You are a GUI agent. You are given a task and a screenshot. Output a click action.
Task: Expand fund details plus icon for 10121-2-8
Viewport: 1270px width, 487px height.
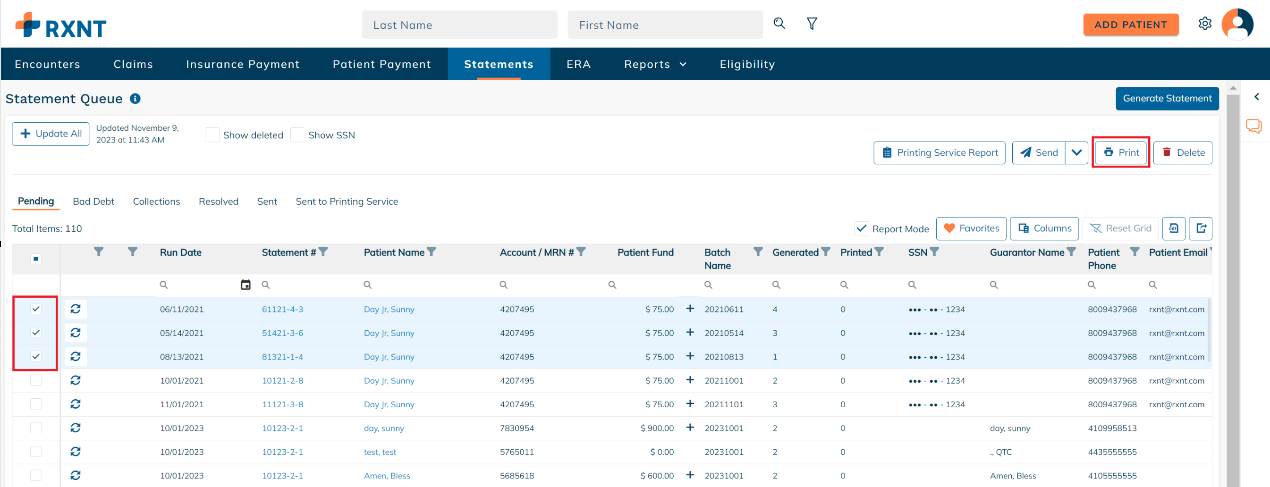[690, 379]
